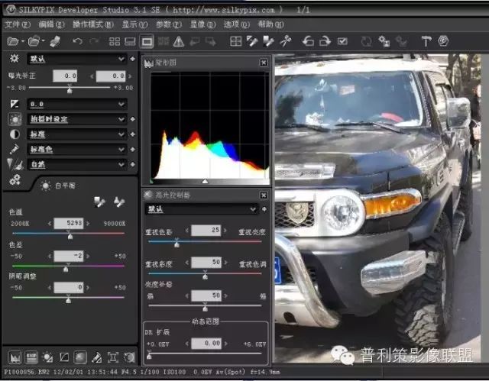The width and height of the screenshot is (489, 381).
Task: Click the color temperature field showing 5293
Action: [x=69, y=223]
